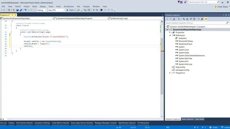Expand the Program.cs node in Solution Explorer
230x129 pixels.
coord(170,73)
